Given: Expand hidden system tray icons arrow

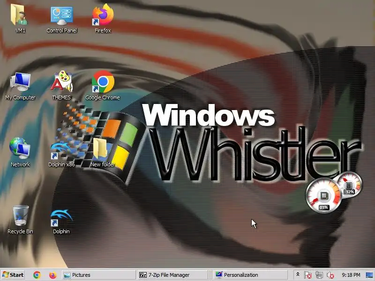Looking at the screenshot, I should [298, 274].
